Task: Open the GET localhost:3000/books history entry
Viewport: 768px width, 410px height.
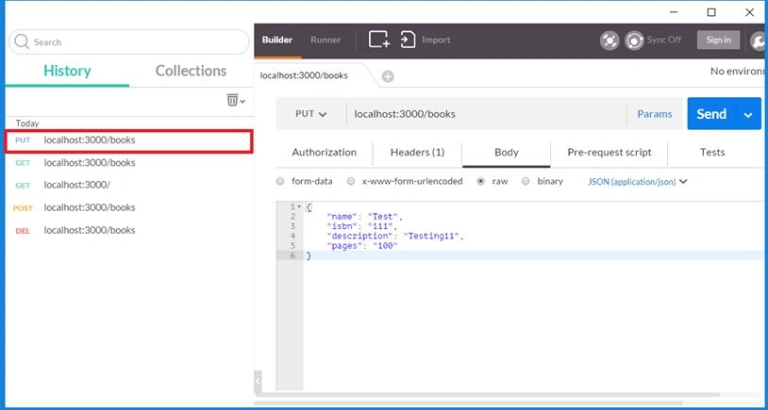Action: pyautogui.click(x=129, y=163)
